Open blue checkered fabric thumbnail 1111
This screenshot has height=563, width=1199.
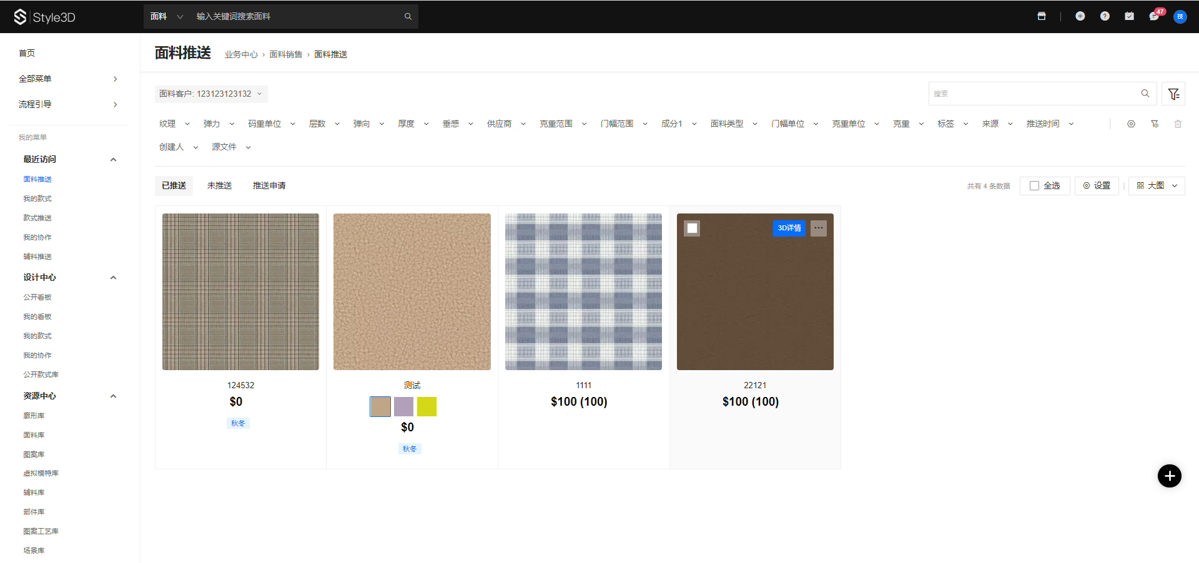pos(583,292)
